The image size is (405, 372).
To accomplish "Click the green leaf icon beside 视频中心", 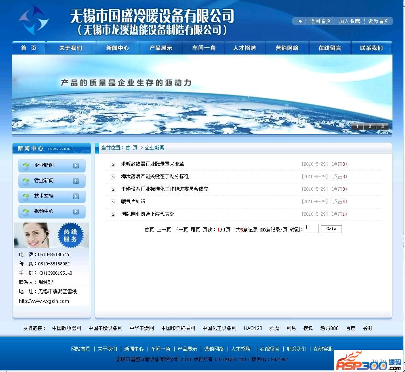I will coord(25,211).
